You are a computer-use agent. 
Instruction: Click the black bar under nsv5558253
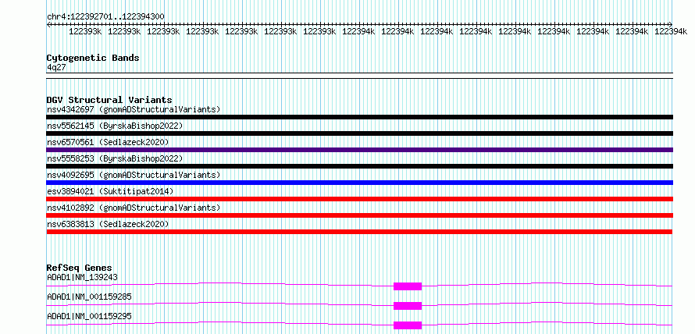[360, 166]
